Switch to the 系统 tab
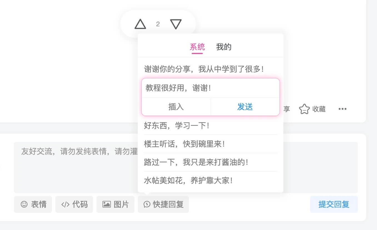 point(197,47)
